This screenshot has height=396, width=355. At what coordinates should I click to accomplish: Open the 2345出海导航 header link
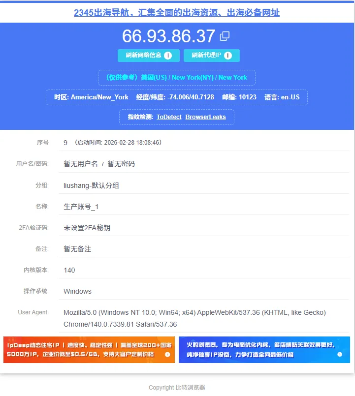pos(177,12)
